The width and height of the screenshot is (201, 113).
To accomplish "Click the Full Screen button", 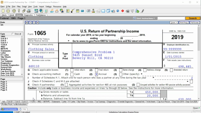I will [195, 23].
